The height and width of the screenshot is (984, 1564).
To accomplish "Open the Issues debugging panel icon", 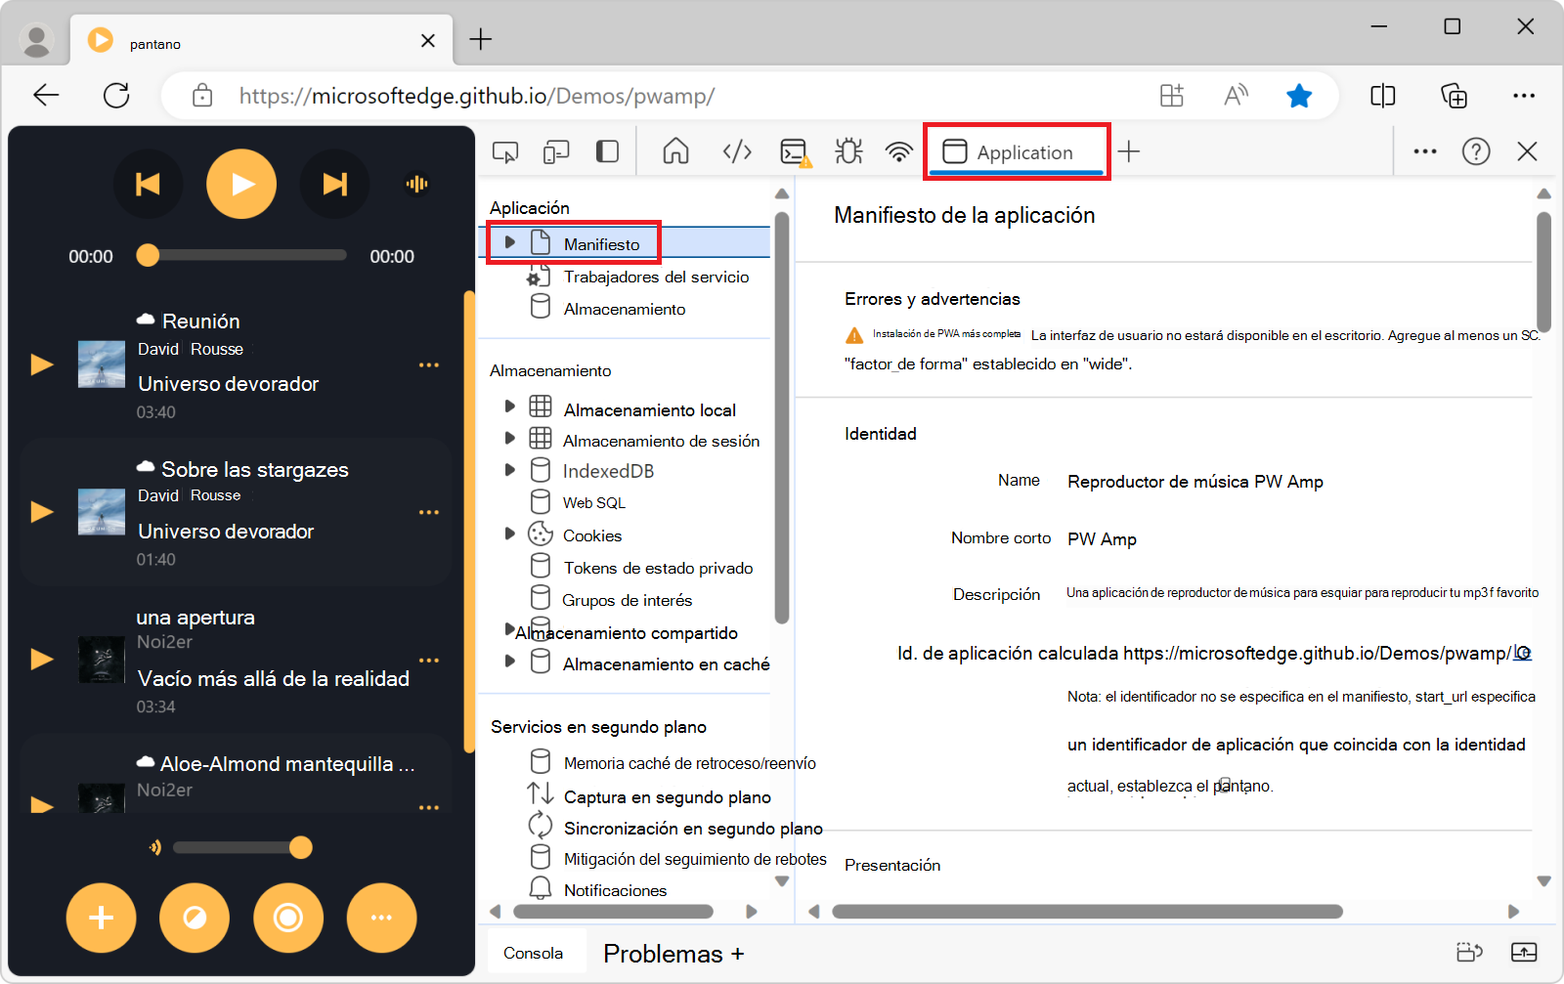I will pos(847,151).
